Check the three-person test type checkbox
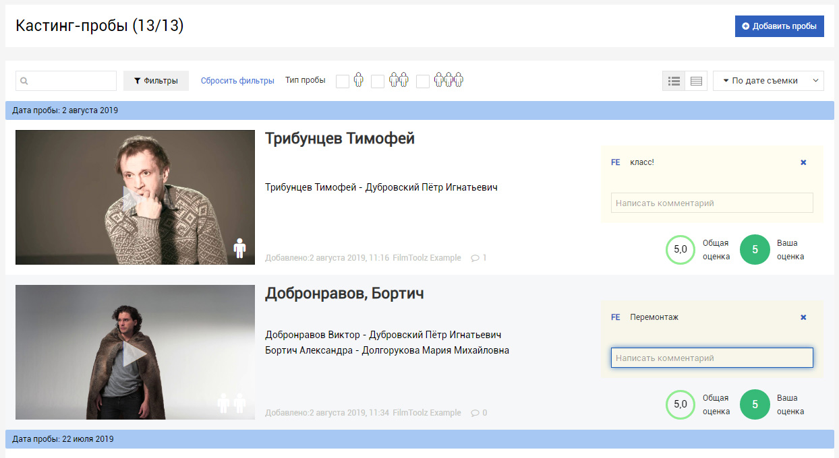839x458 pixels. coord(423,81)
